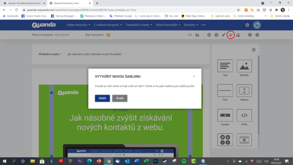Open the E-mailové kampaně dropdown menu
This screenshot has height=165, width=293.
tap(108, 25)
